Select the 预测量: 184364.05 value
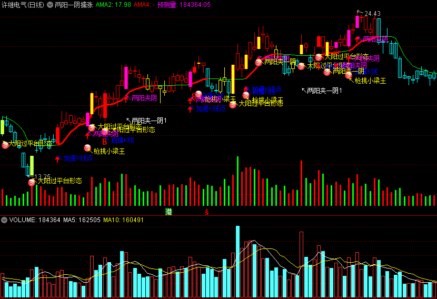 (x=184, y=5)
